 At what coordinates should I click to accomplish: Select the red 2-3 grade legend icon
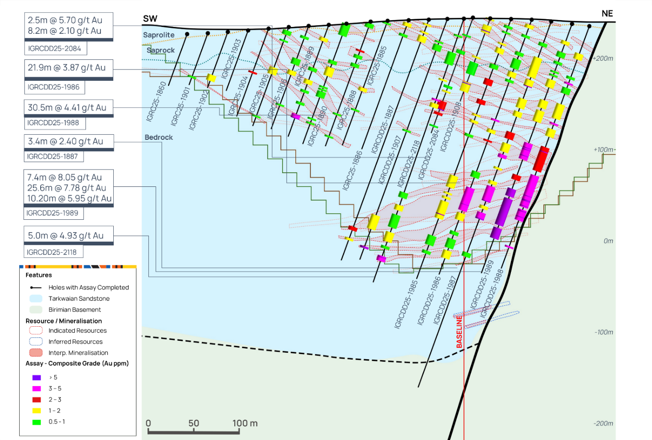pyautogui.click(x=37, y=400)
